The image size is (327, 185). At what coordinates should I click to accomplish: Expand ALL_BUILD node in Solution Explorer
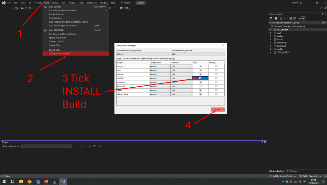(271, 30)
